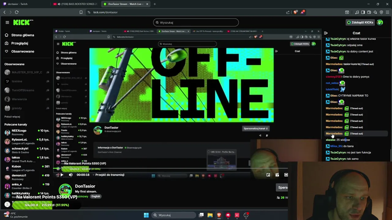Open the Brave music playlist icon
The image size is (392, 220).
click(x=357, y=12)
